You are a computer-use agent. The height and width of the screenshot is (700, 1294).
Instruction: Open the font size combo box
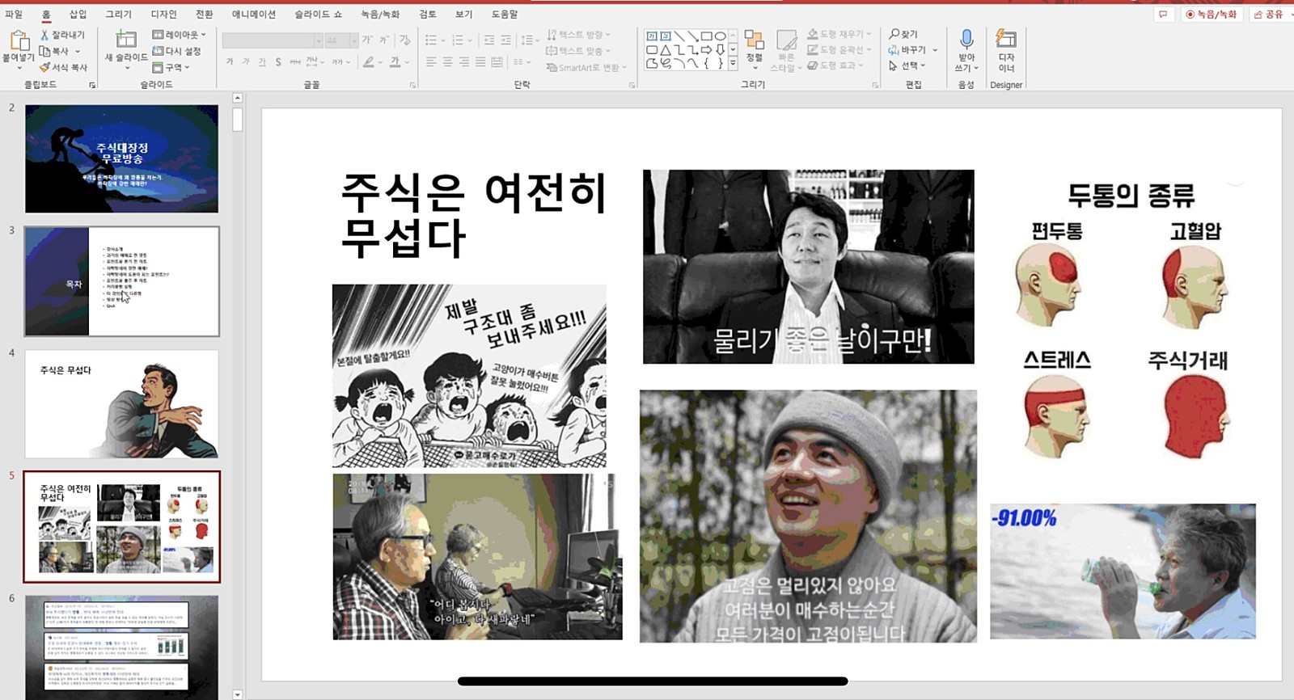(342, 40)
